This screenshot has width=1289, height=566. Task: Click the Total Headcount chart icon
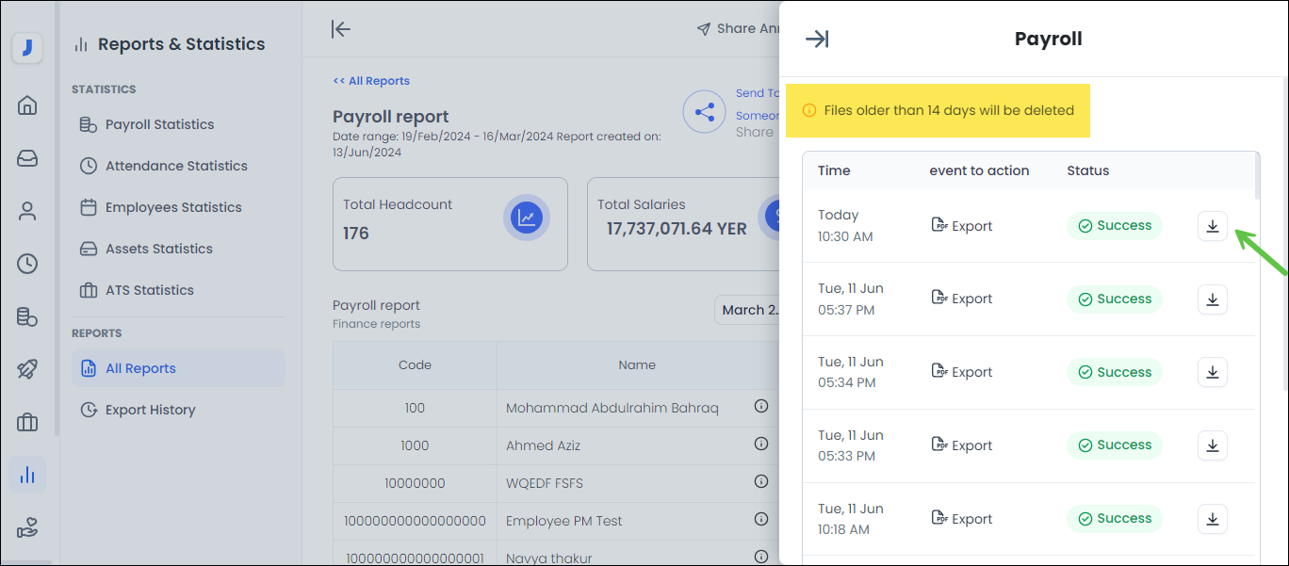point(527,217)
